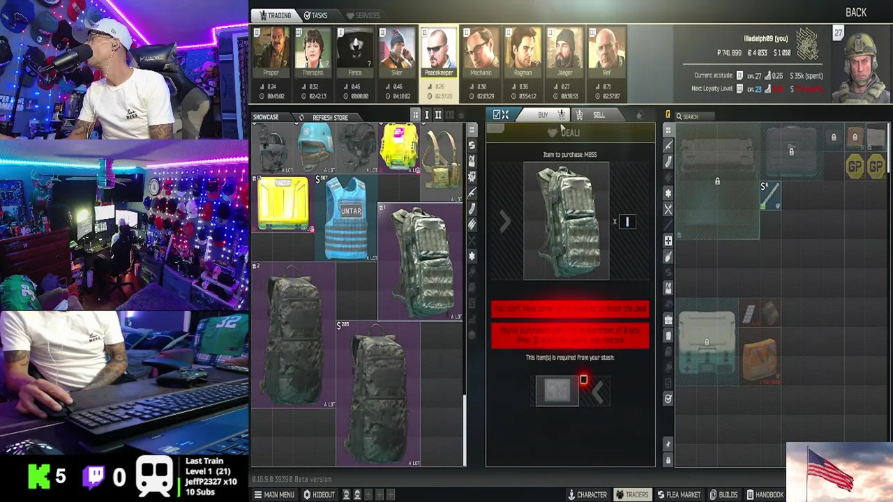893x502 pixels.
Task: Filter stash by food and drink icon
Action: coord(668,209)
